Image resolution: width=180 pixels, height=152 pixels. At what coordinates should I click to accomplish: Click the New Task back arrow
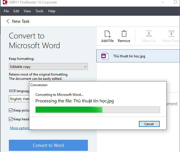pos(8,21)
